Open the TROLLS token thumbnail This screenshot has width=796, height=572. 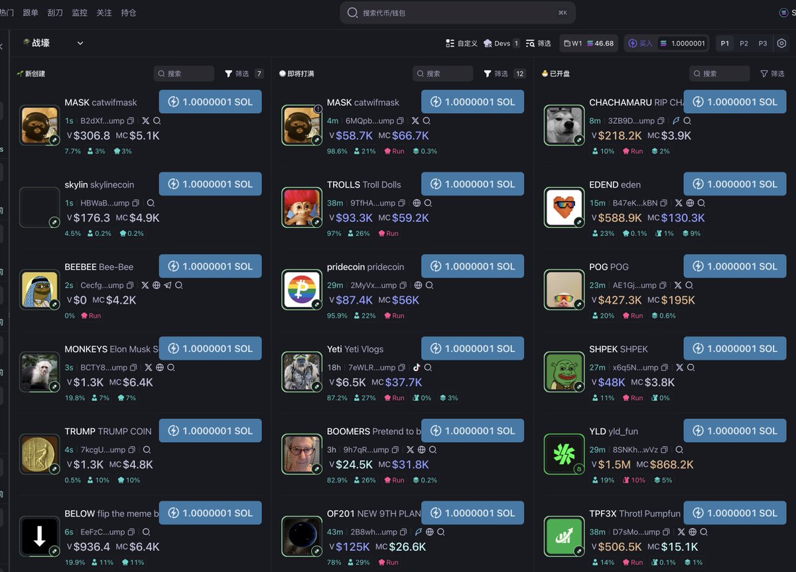[x=302, y=207]
